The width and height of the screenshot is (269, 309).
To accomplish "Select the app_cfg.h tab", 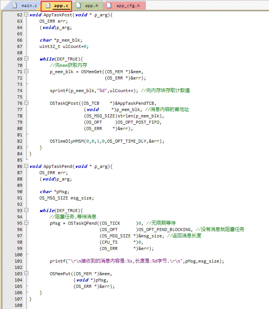I will (128, 6).
